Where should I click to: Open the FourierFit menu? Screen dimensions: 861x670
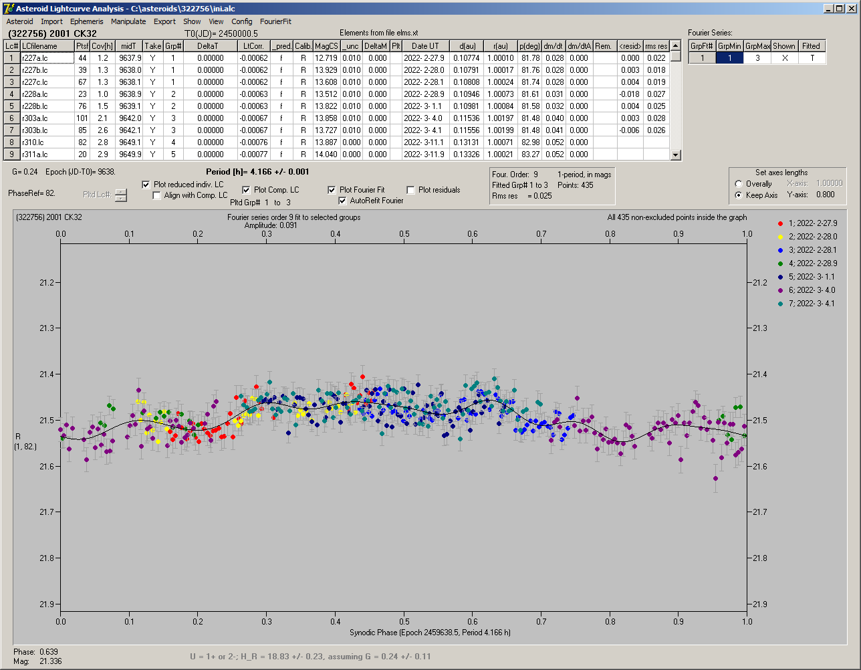click(x=275, y=21)
